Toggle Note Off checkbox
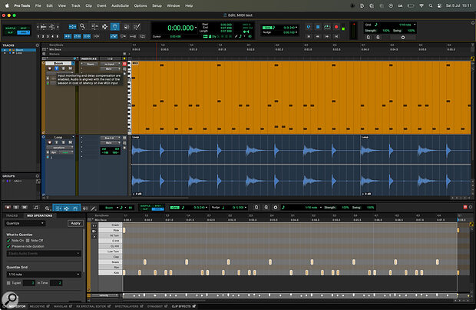 (x=28, y=241)
